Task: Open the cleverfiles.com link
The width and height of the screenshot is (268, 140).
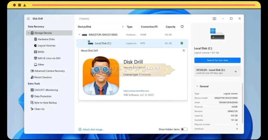Action: (136, 91)
